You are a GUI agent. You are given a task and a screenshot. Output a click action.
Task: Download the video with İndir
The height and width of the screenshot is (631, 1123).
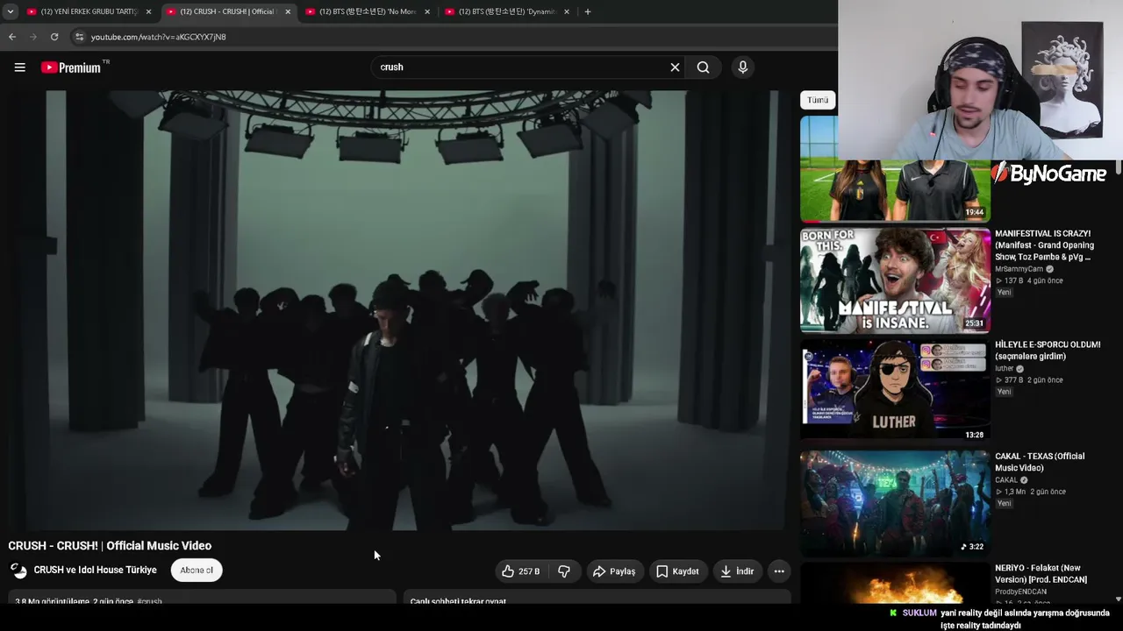coord(737,571)
